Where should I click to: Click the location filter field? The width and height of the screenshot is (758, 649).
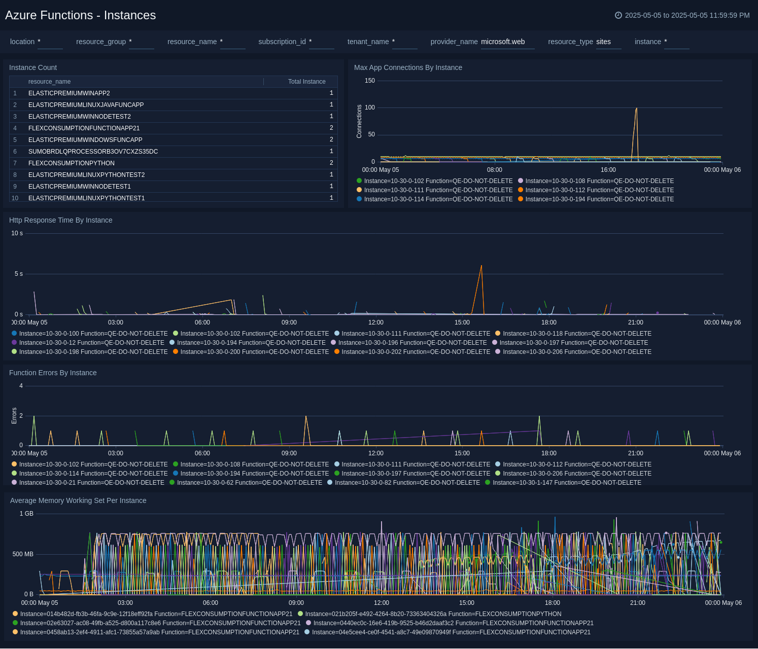click(x=50, y=42)
